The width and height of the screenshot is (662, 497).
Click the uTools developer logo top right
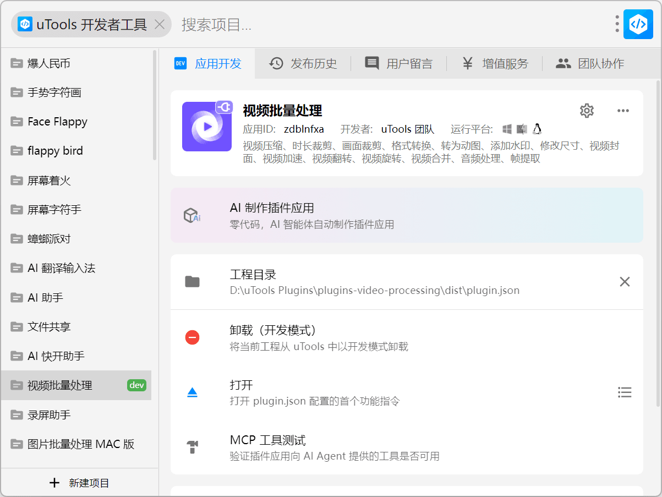pos(638,24)
